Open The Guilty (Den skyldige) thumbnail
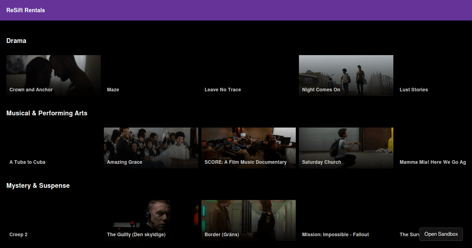The width and height of the screenshot is (472, 248). click(151, 220)
